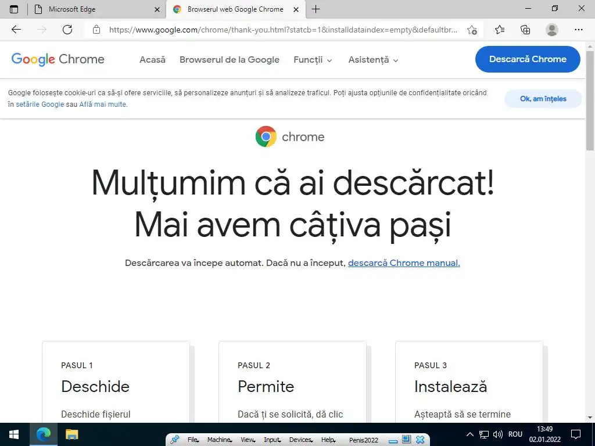Viewport: 595px width, 446px height.
Task: Go forward with the forward arrow
Action: pyautogui.click(x=42, y=30)
